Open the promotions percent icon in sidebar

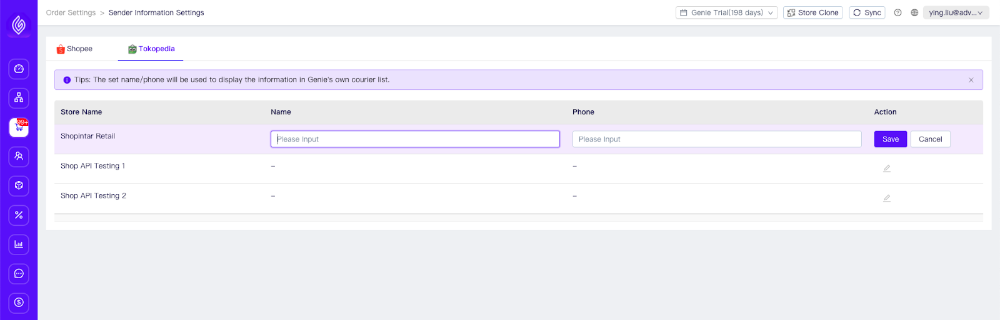point(19,215)
